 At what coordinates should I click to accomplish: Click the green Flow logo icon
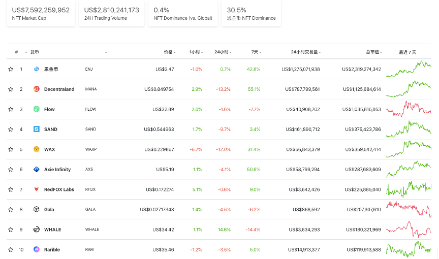[37, 109]
